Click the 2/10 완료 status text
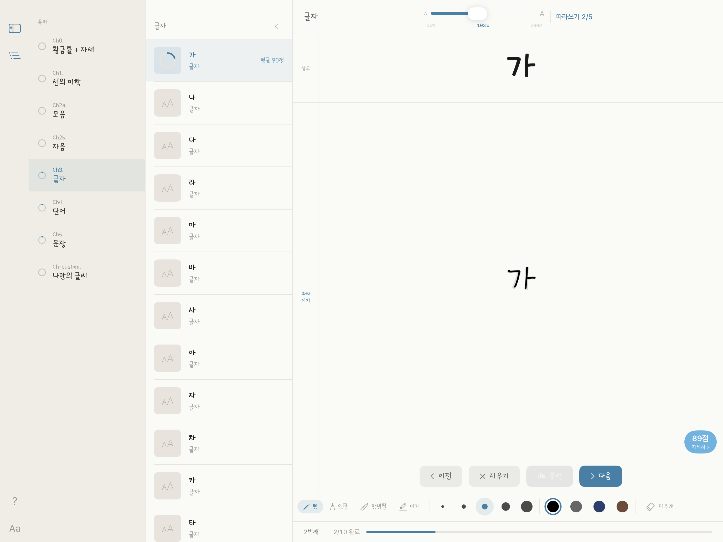The image size is (723, 542). (347, 532)
